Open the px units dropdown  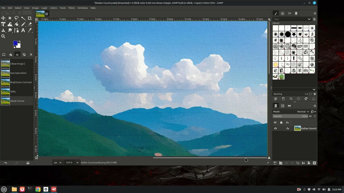[x=58, y=162]
